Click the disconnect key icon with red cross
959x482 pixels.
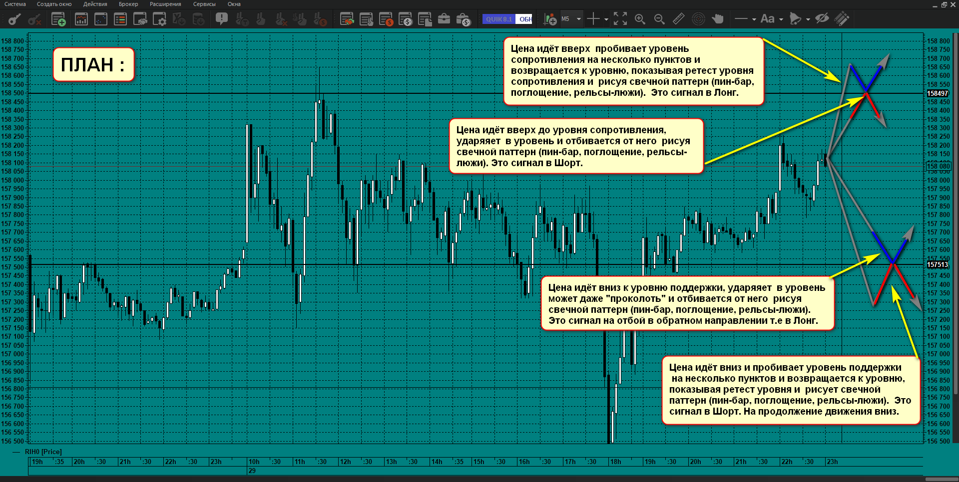pos(34,19)
